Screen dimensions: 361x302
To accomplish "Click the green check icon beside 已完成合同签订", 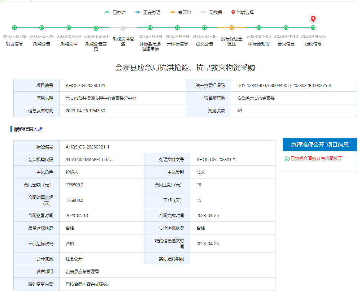I will click(x=287, y=159).
